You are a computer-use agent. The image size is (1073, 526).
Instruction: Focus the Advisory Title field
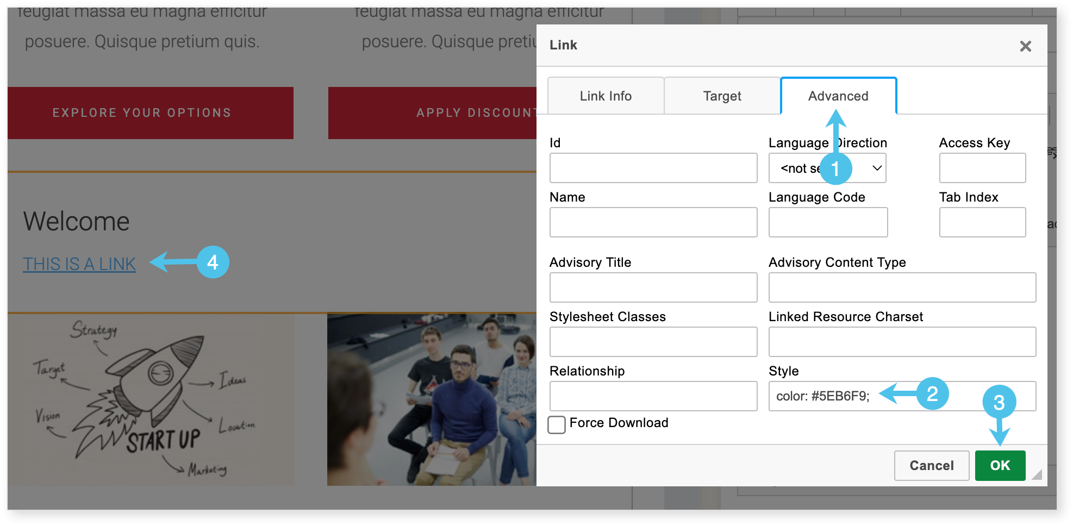653,287
